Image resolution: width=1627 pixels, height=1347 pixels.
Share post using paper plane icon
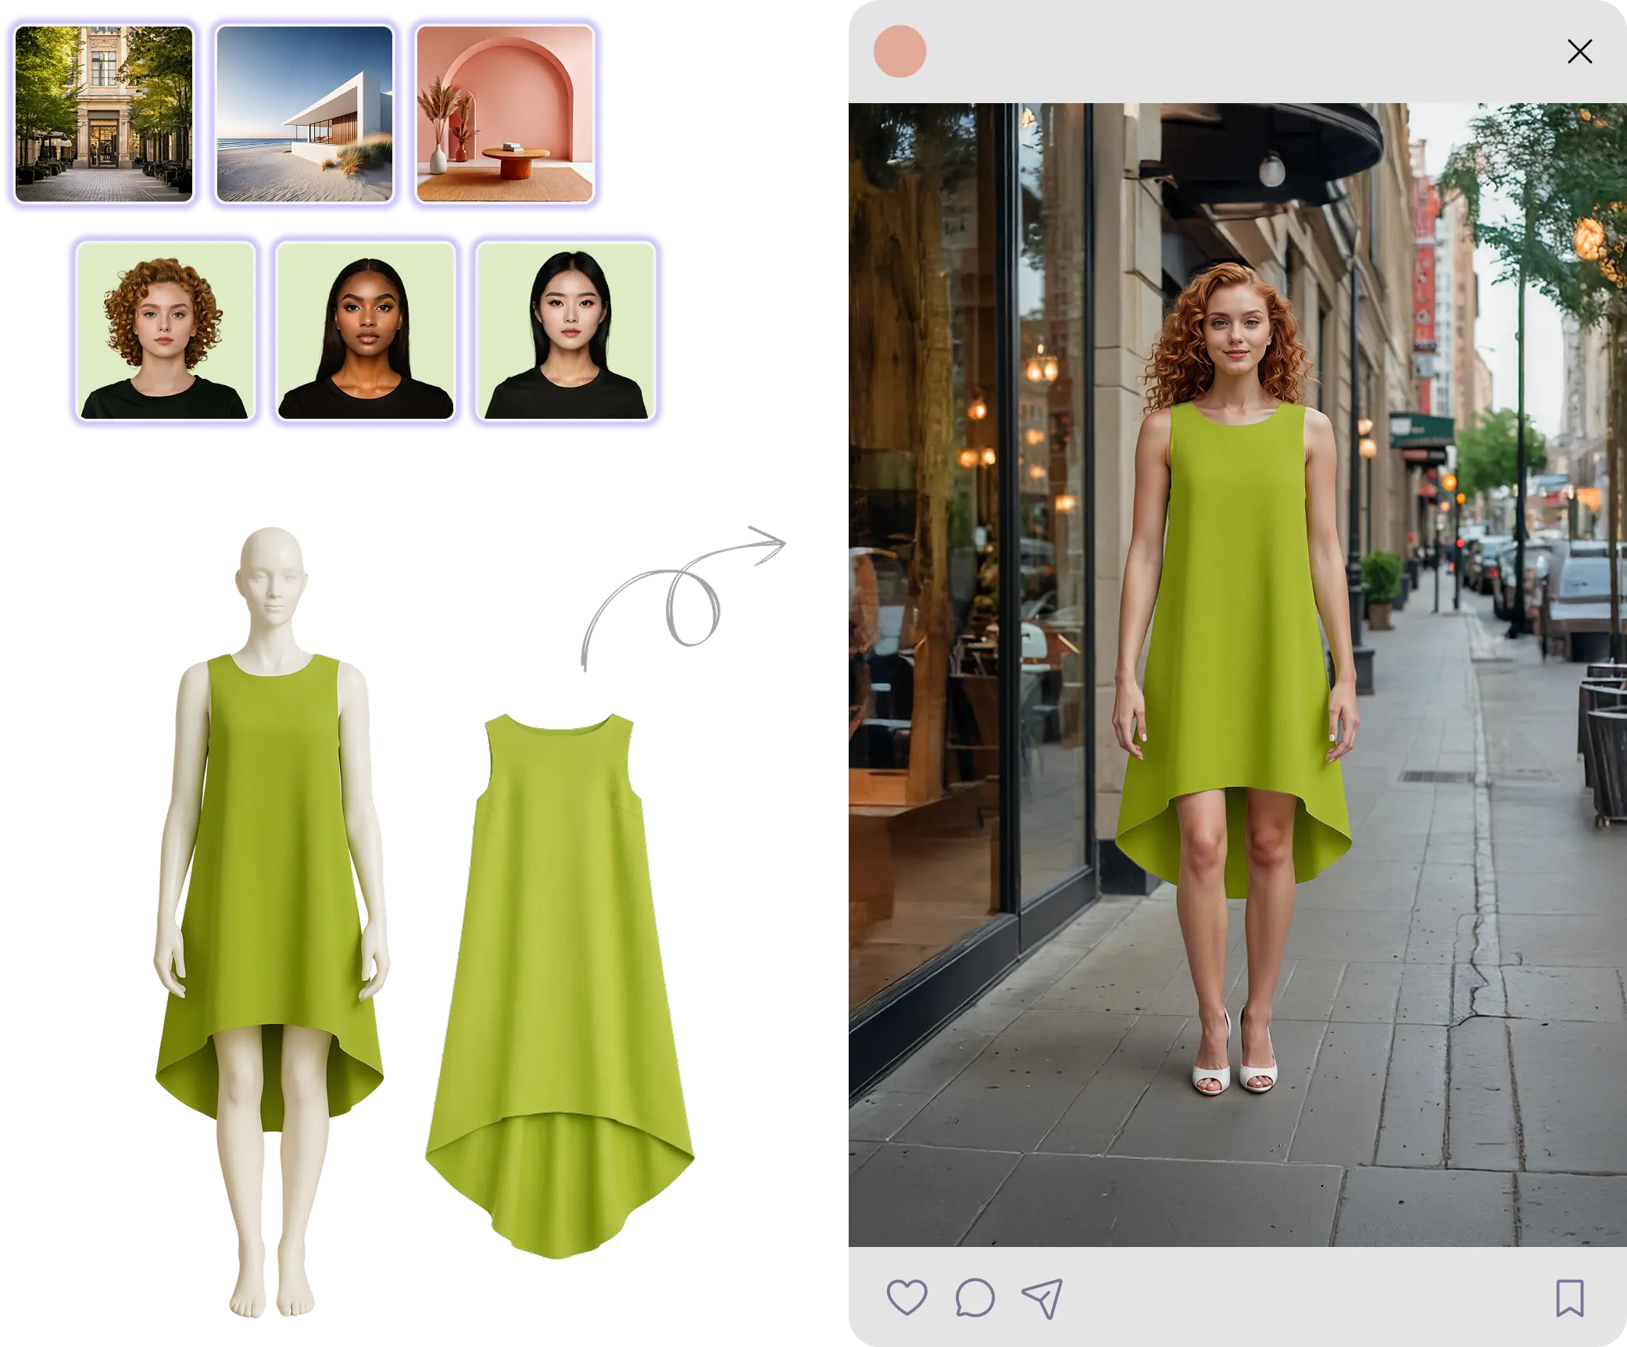pyautogui.click(x=1042, y=1298)
